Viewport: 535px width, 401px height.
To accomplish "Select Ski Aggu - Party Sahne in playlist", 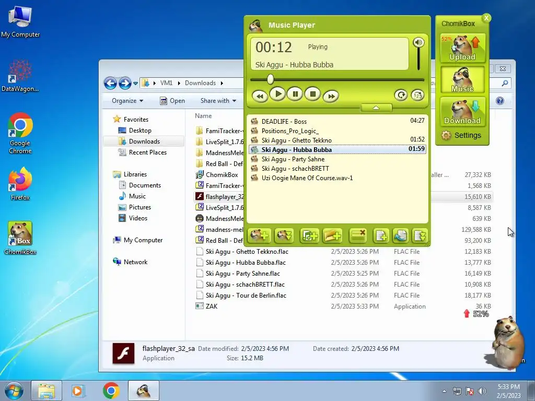I will pos(338,159).
